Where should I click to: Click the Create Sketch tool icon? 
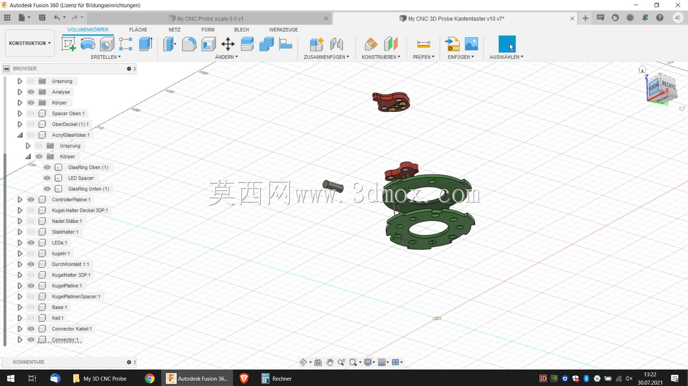(68, 44)
